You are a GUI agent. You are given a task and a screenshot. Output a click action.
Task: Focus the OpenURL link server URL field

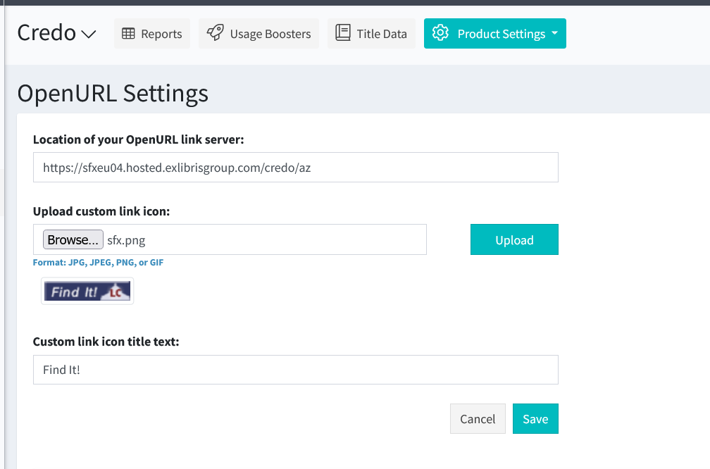(x=295, y=168)
